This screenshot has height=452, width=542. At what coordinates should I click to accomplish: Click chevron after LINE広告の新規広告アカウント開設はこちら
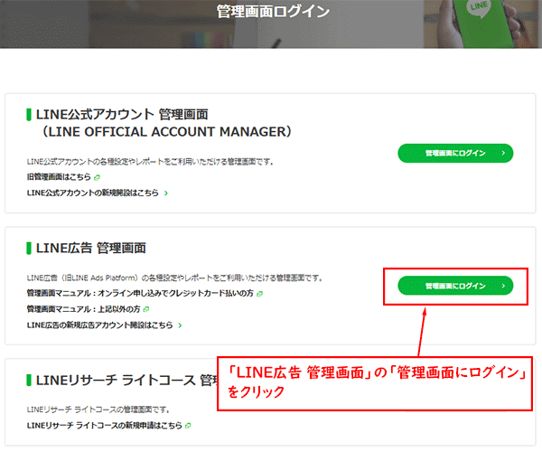[x=180, y=325]
